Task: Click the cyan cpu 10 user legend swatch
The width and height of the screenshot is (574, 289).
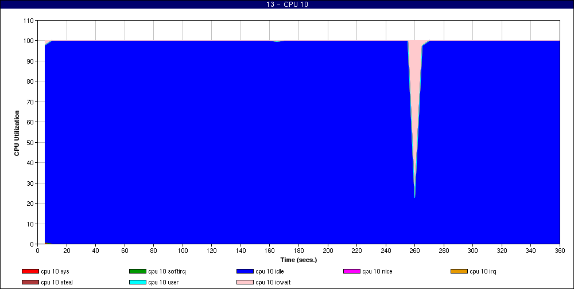Action: click(x=138, y=283)
